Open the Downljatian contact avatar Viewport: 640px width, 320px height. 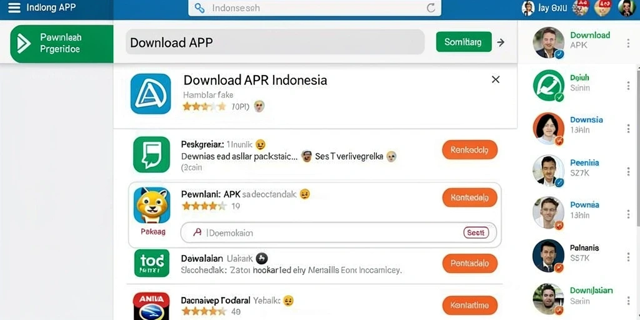coord(549,299)
